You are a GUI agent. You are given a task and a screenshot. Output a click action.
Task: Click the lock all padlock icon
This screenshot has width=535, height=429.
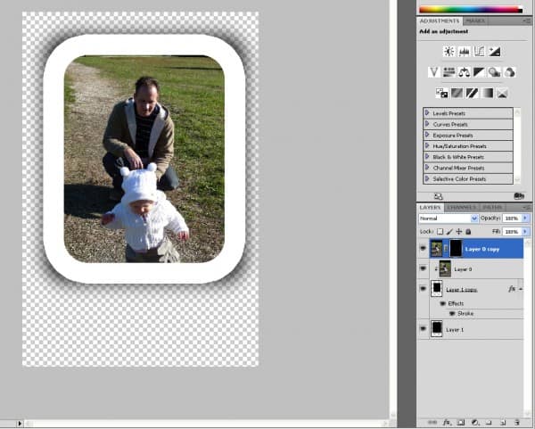(468, 231)
